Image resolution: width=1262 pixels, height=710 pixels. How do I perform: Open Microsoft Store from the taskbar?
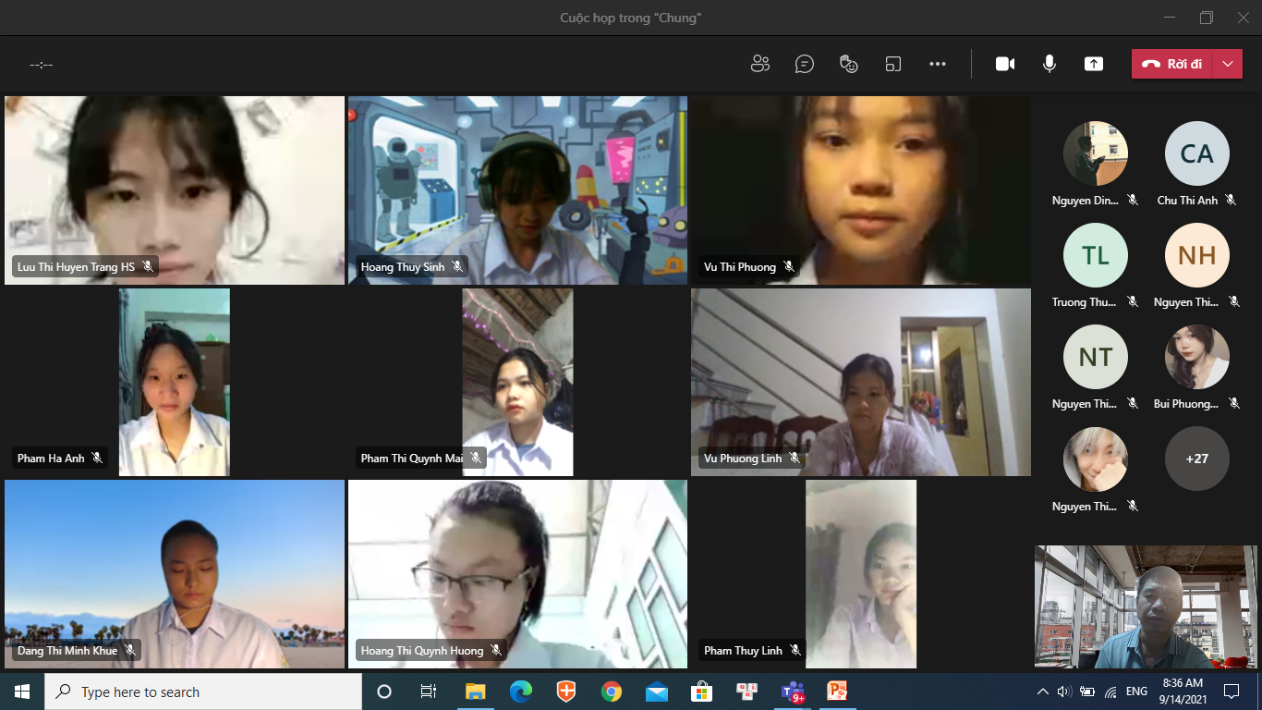[702, 692]
